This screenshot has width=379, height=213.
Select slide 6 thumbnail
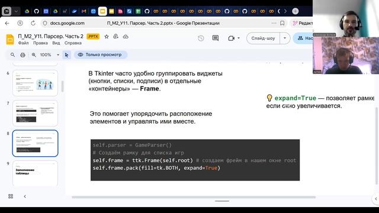36,83
